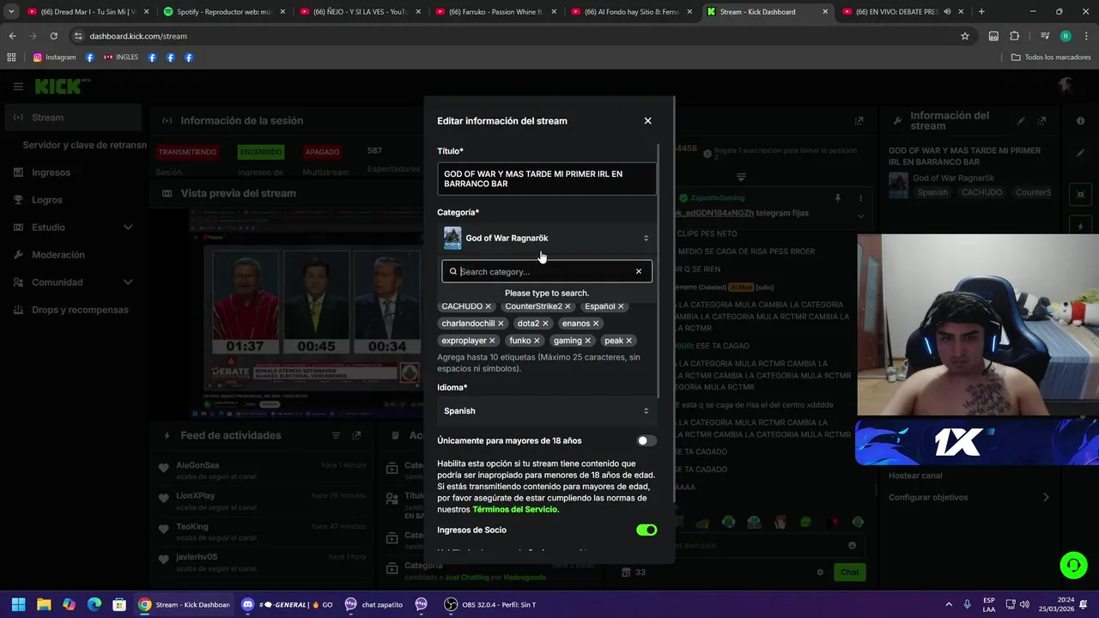The height and width of the screenshot is (618, 1099).
Task: Open pinned message options three dots
Action: tap(860, 198)
